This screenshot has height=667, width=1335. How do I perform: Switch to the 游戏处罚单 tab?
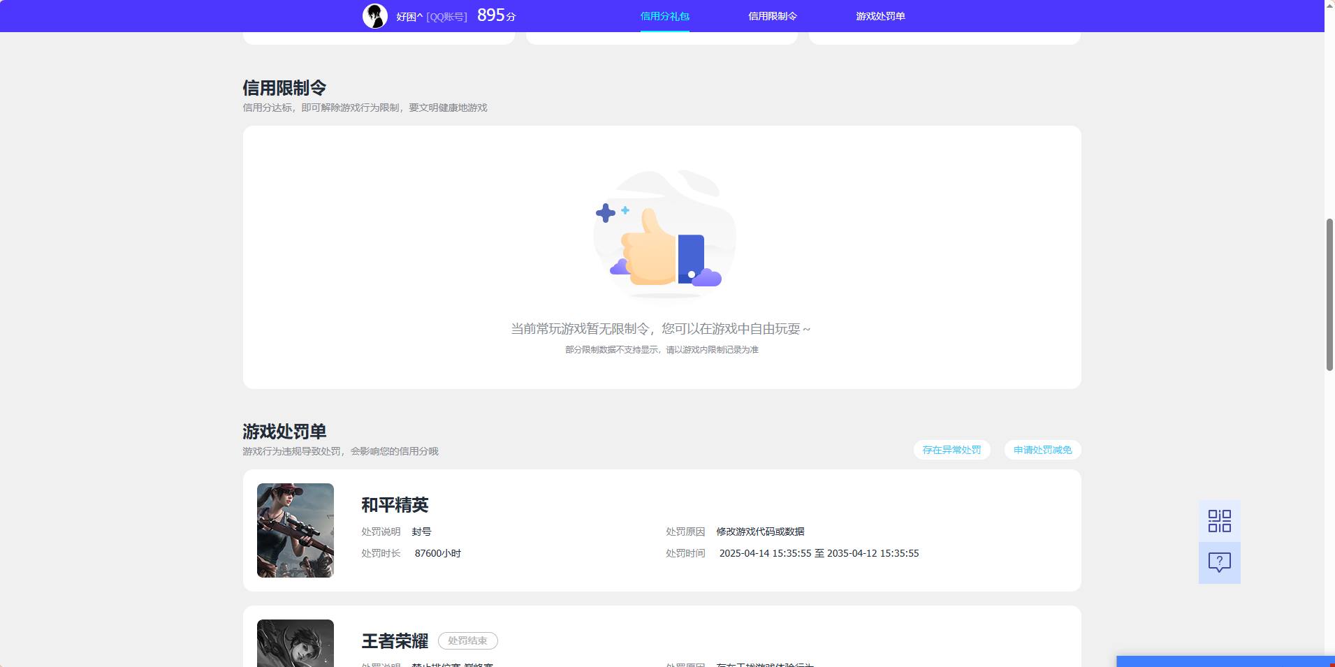(x=880, y=16)
